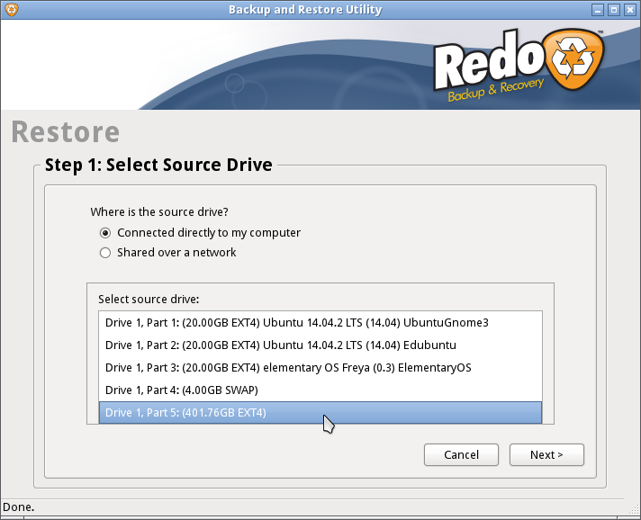
Task: Click the "Step 1: Select Source Drive" title
Action: [x=158, y=165]
